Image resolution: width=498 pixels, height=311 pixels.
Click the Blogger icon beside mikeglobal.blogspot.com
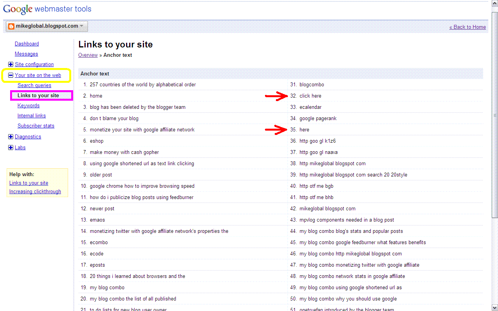pyautogui.click(x=11, y=26)
